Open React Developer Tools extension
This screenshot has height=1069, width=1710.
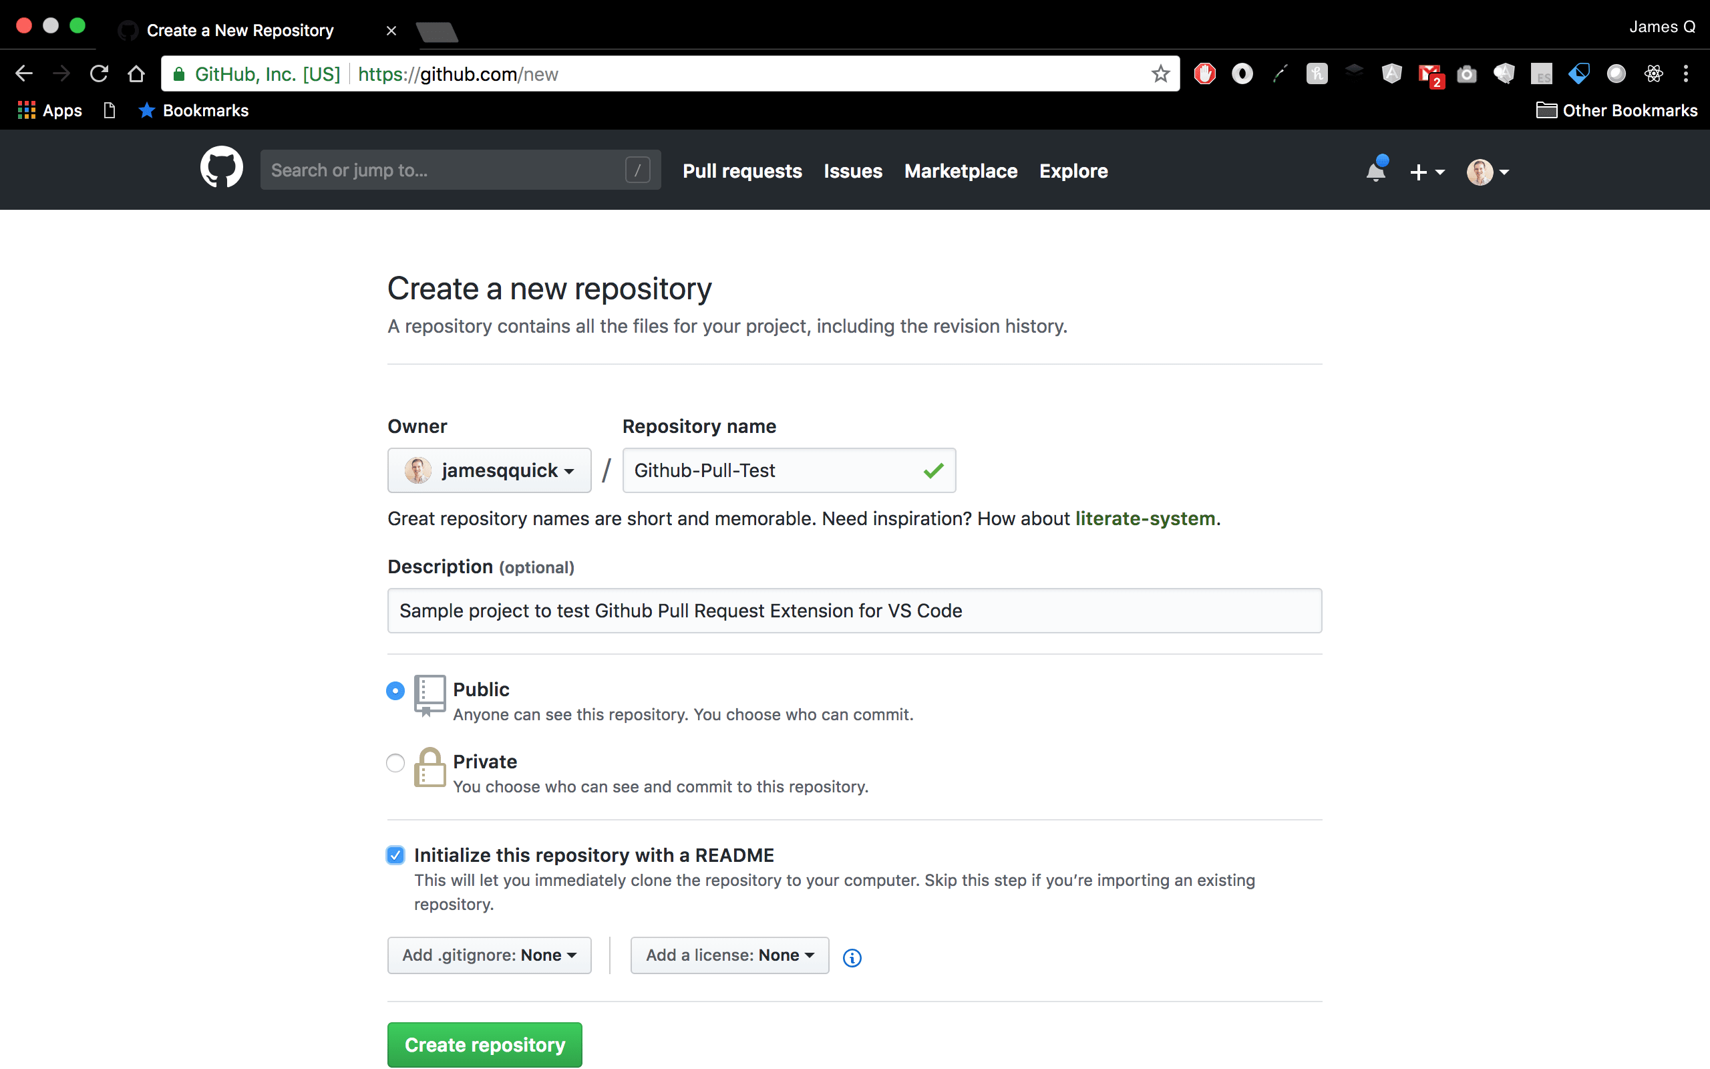point(1653,73)
